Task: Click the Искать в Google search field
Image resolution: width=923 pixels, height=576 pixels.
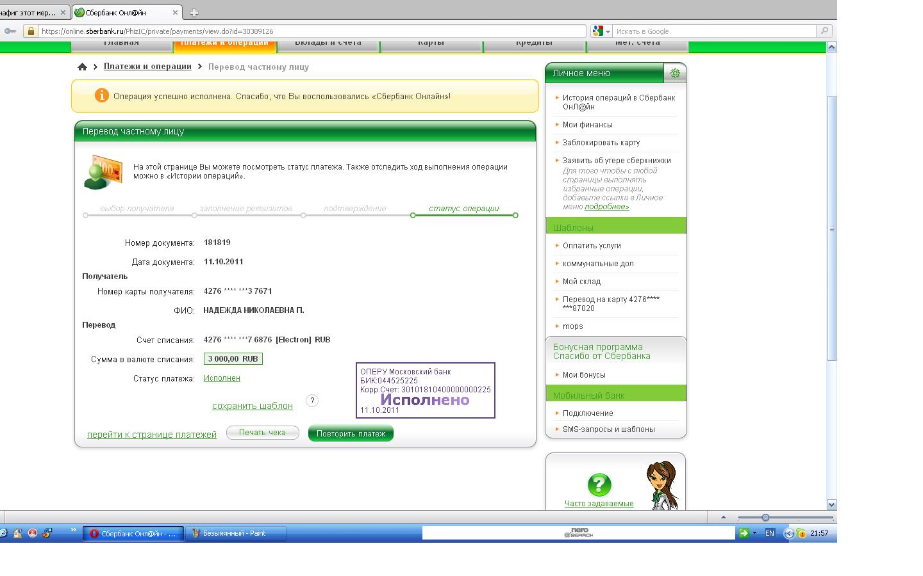Action: click(x=715, y=31)
